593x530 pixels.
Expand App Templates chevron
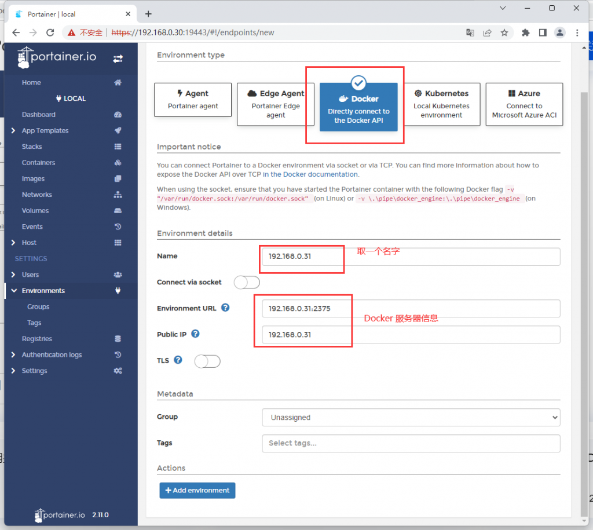(13, 130)
